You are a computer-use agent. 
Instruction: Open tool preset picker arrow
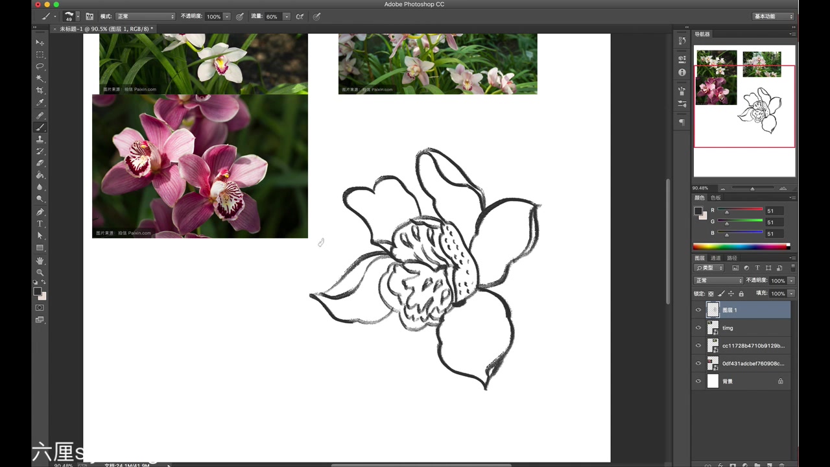pos(55,16)
